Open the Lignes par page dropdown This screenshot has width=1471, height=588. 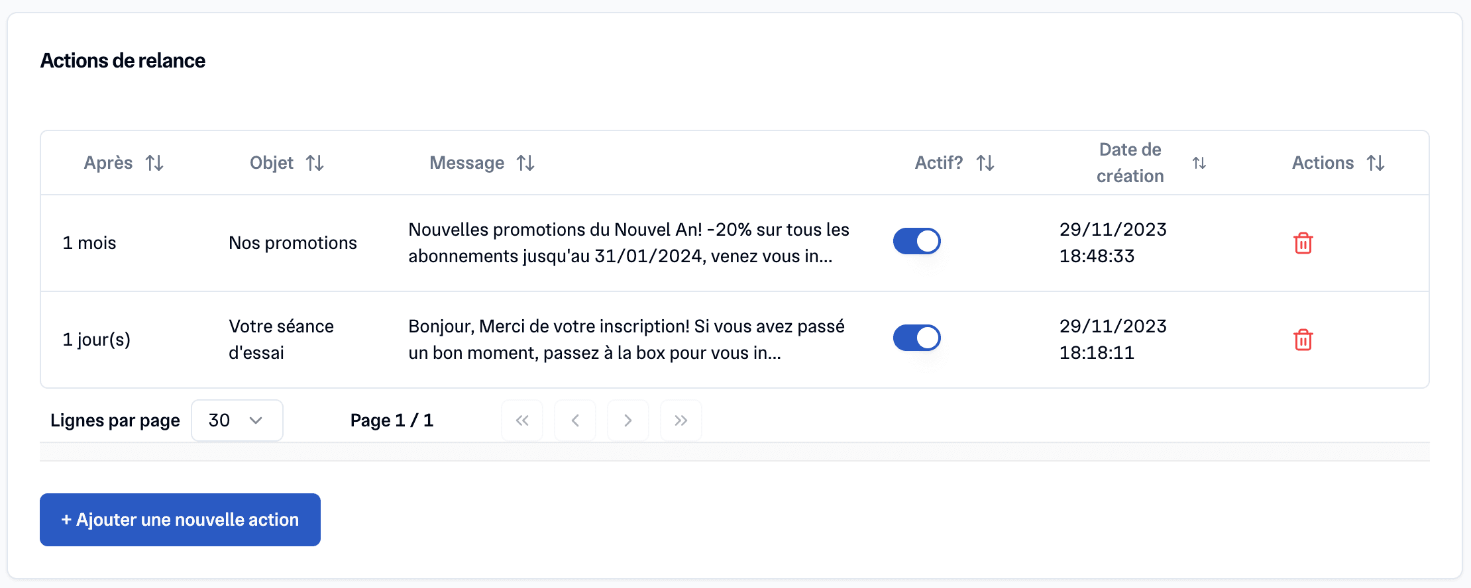[237, 420]
